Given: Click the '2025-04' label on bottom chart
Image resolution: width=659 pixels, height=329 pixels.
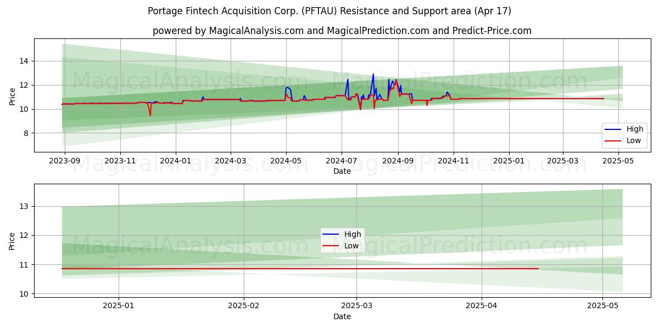Looking at the screenshot, I should [482, 306].
